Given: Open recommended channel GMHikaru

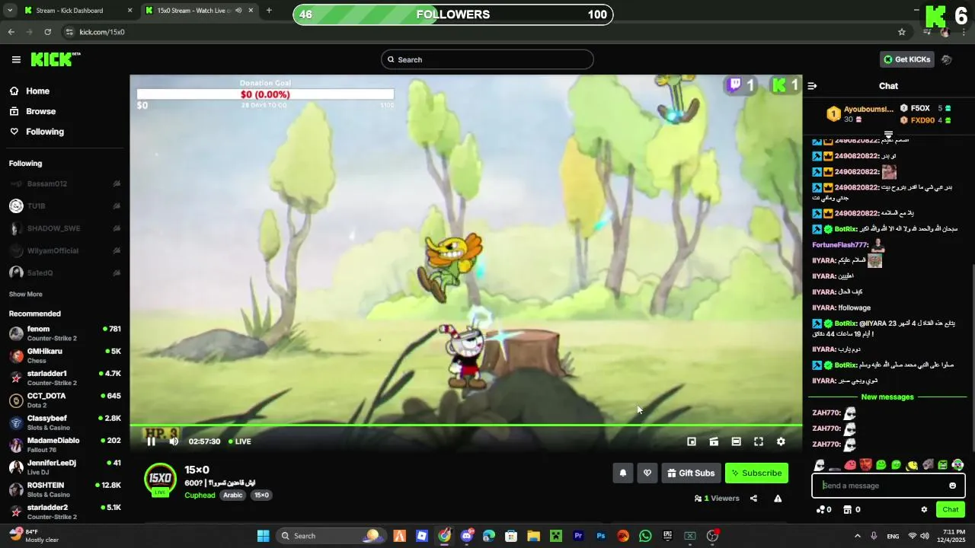Looking at the screenshot, I should [x=65, y=355].
